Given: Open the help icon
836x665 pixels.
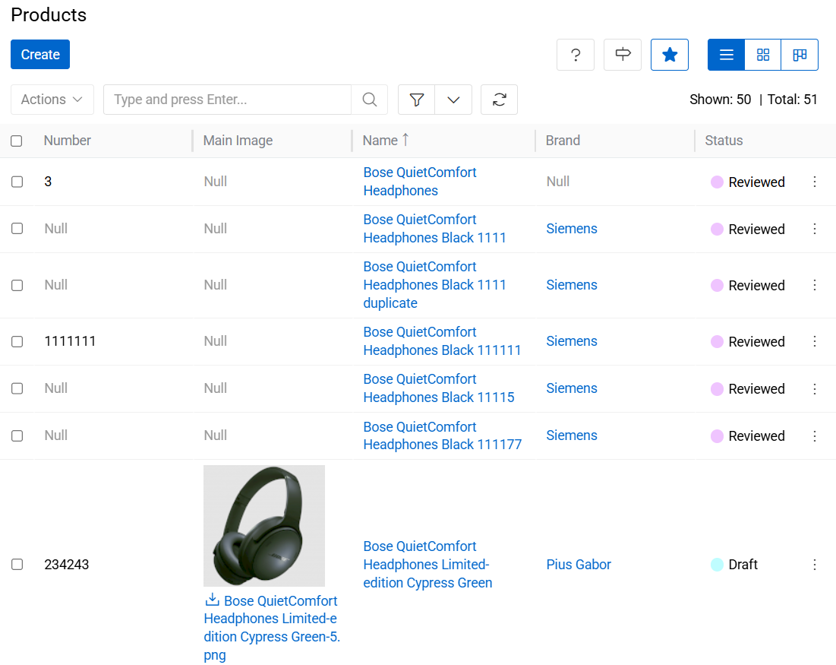Looking at the screenshot, I should click(575, 55).
